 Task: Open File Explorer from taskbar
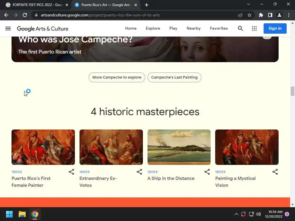[x=22, y=214]
